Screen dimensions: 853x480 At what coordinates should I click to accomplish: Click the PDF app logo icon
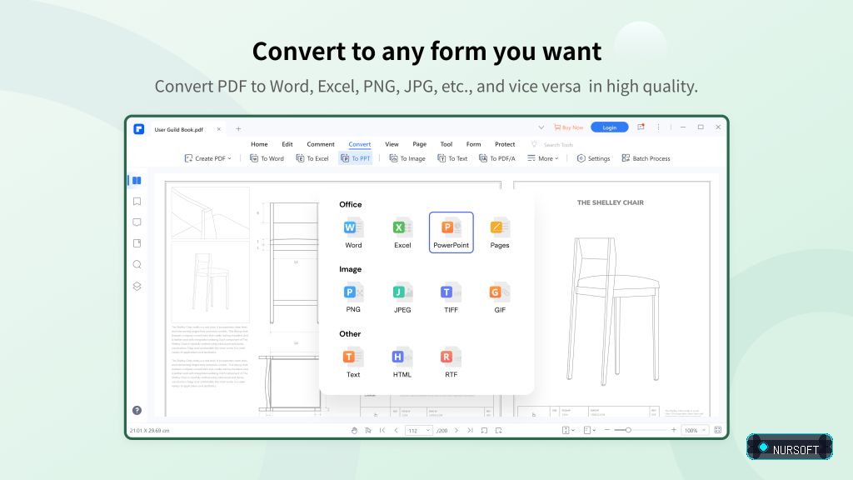[x=139, y=129]
